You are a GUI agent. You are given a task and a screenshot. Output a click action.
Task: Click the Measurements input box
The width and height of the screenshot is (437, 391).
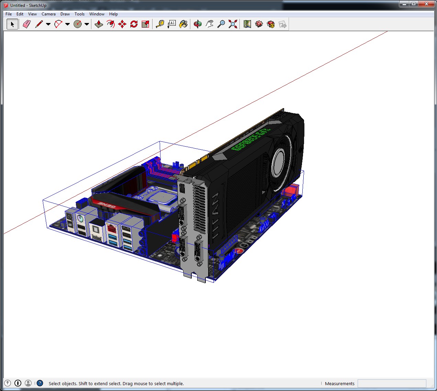[x=392, y=383]
